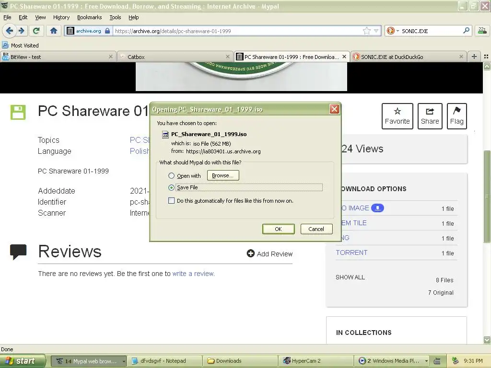Close the SONIC.EXE DuckDuckGo tab
491x368 pixels.
coord(461,57)
